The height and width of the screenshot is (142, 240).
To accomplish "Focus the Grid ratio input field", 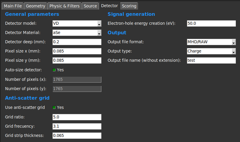I will pyautogui.click(x=77, y=117).
